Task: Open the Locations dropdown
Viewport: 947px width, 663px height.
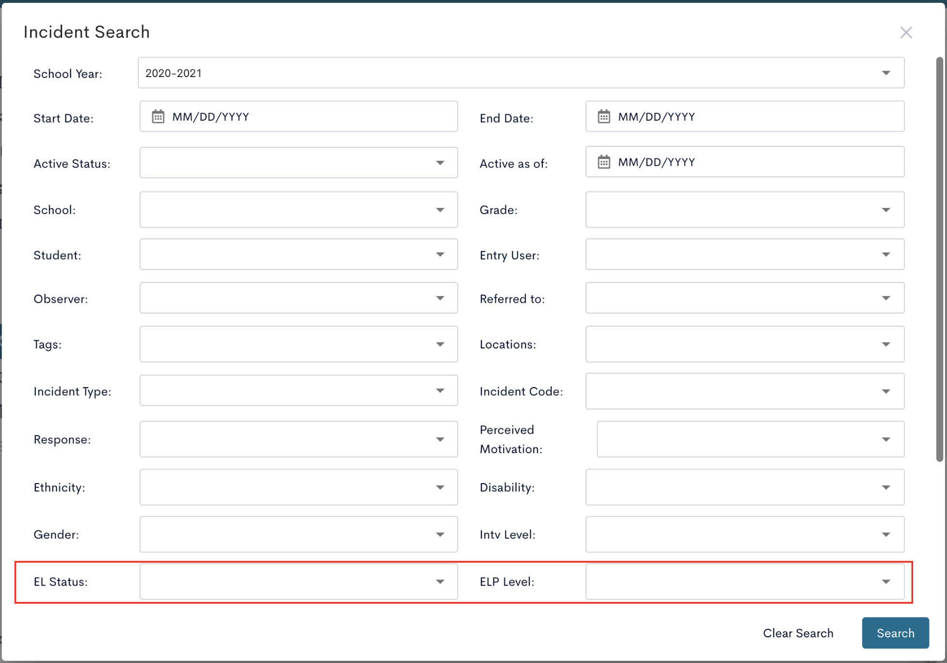Action: pyautogui.click(x=745, y=344)
